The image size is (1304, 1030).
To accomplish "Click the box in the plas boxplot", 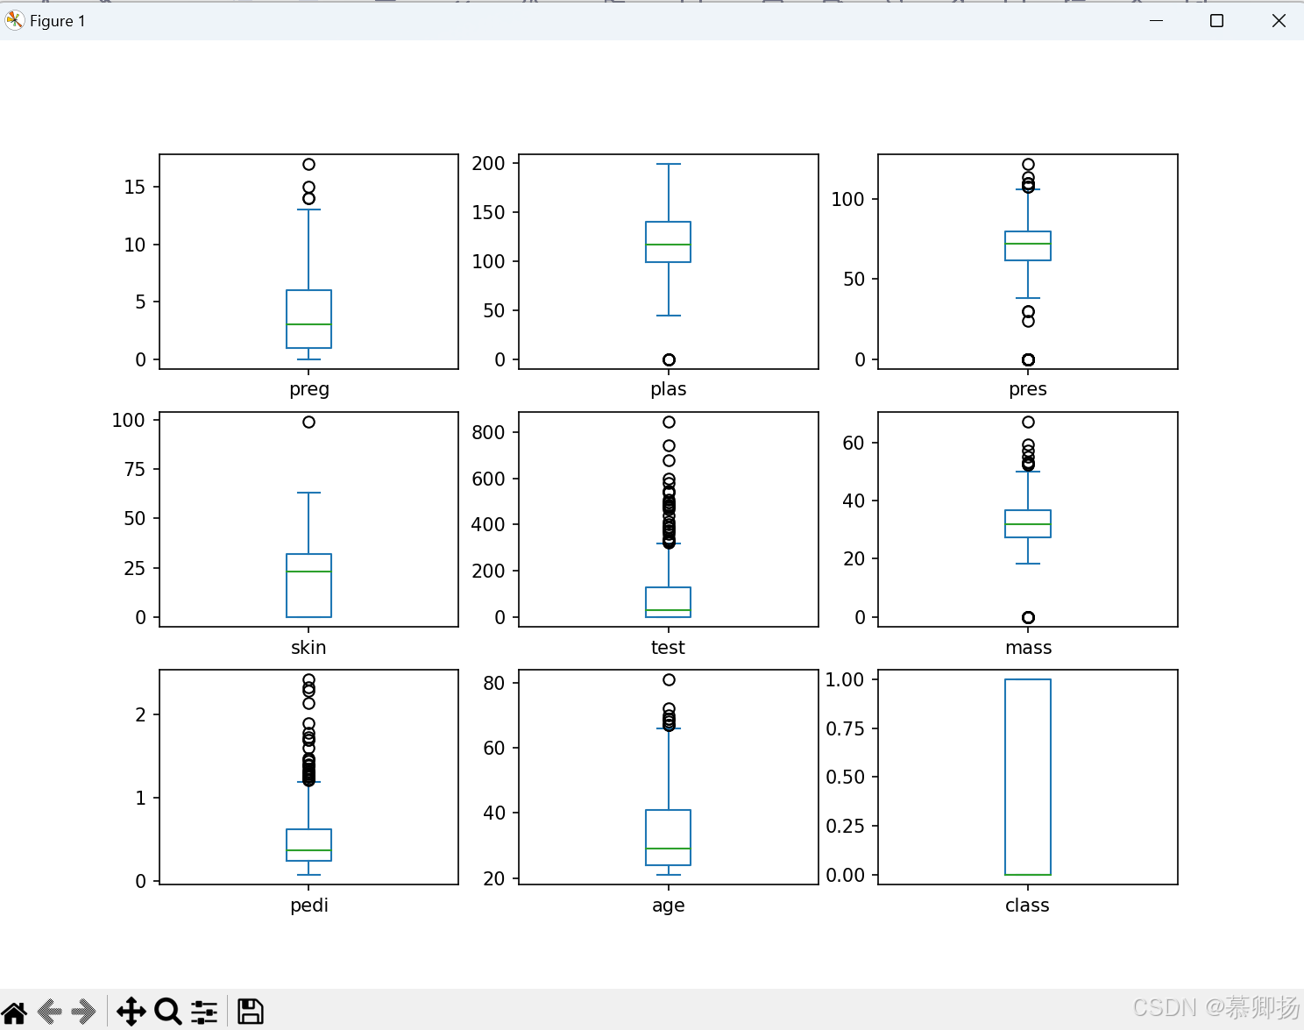I will coord(669,242).
